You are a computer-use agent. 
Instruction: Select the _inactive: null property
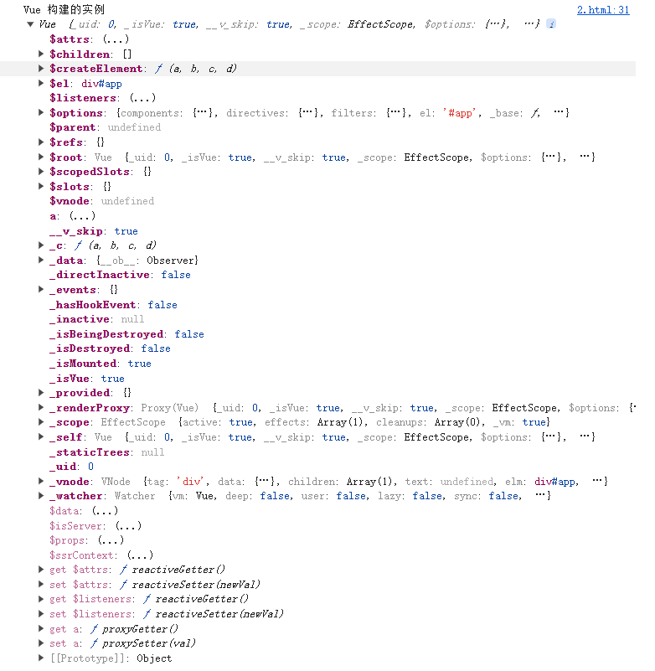96,319
